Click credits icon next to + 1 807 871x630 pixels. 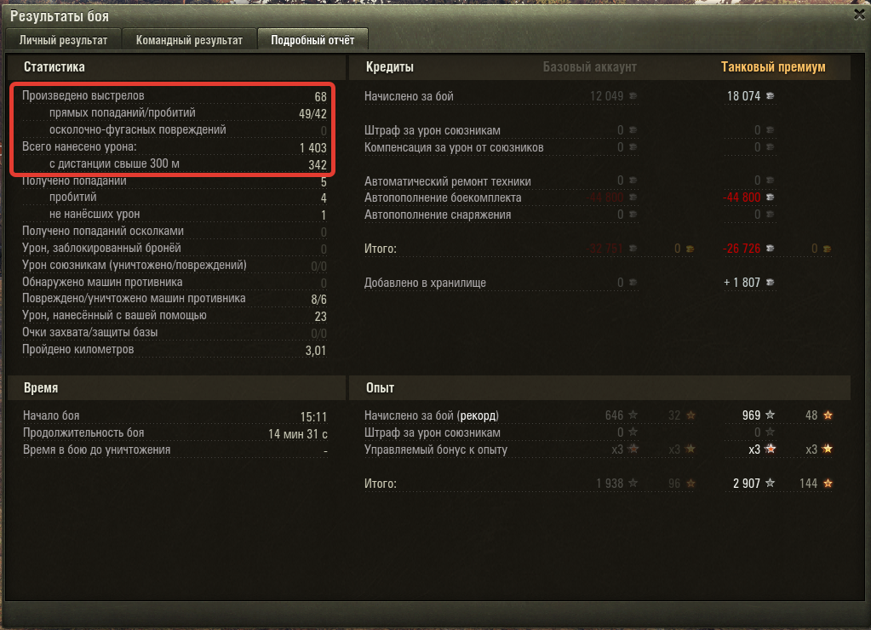(x=771, y=283)
